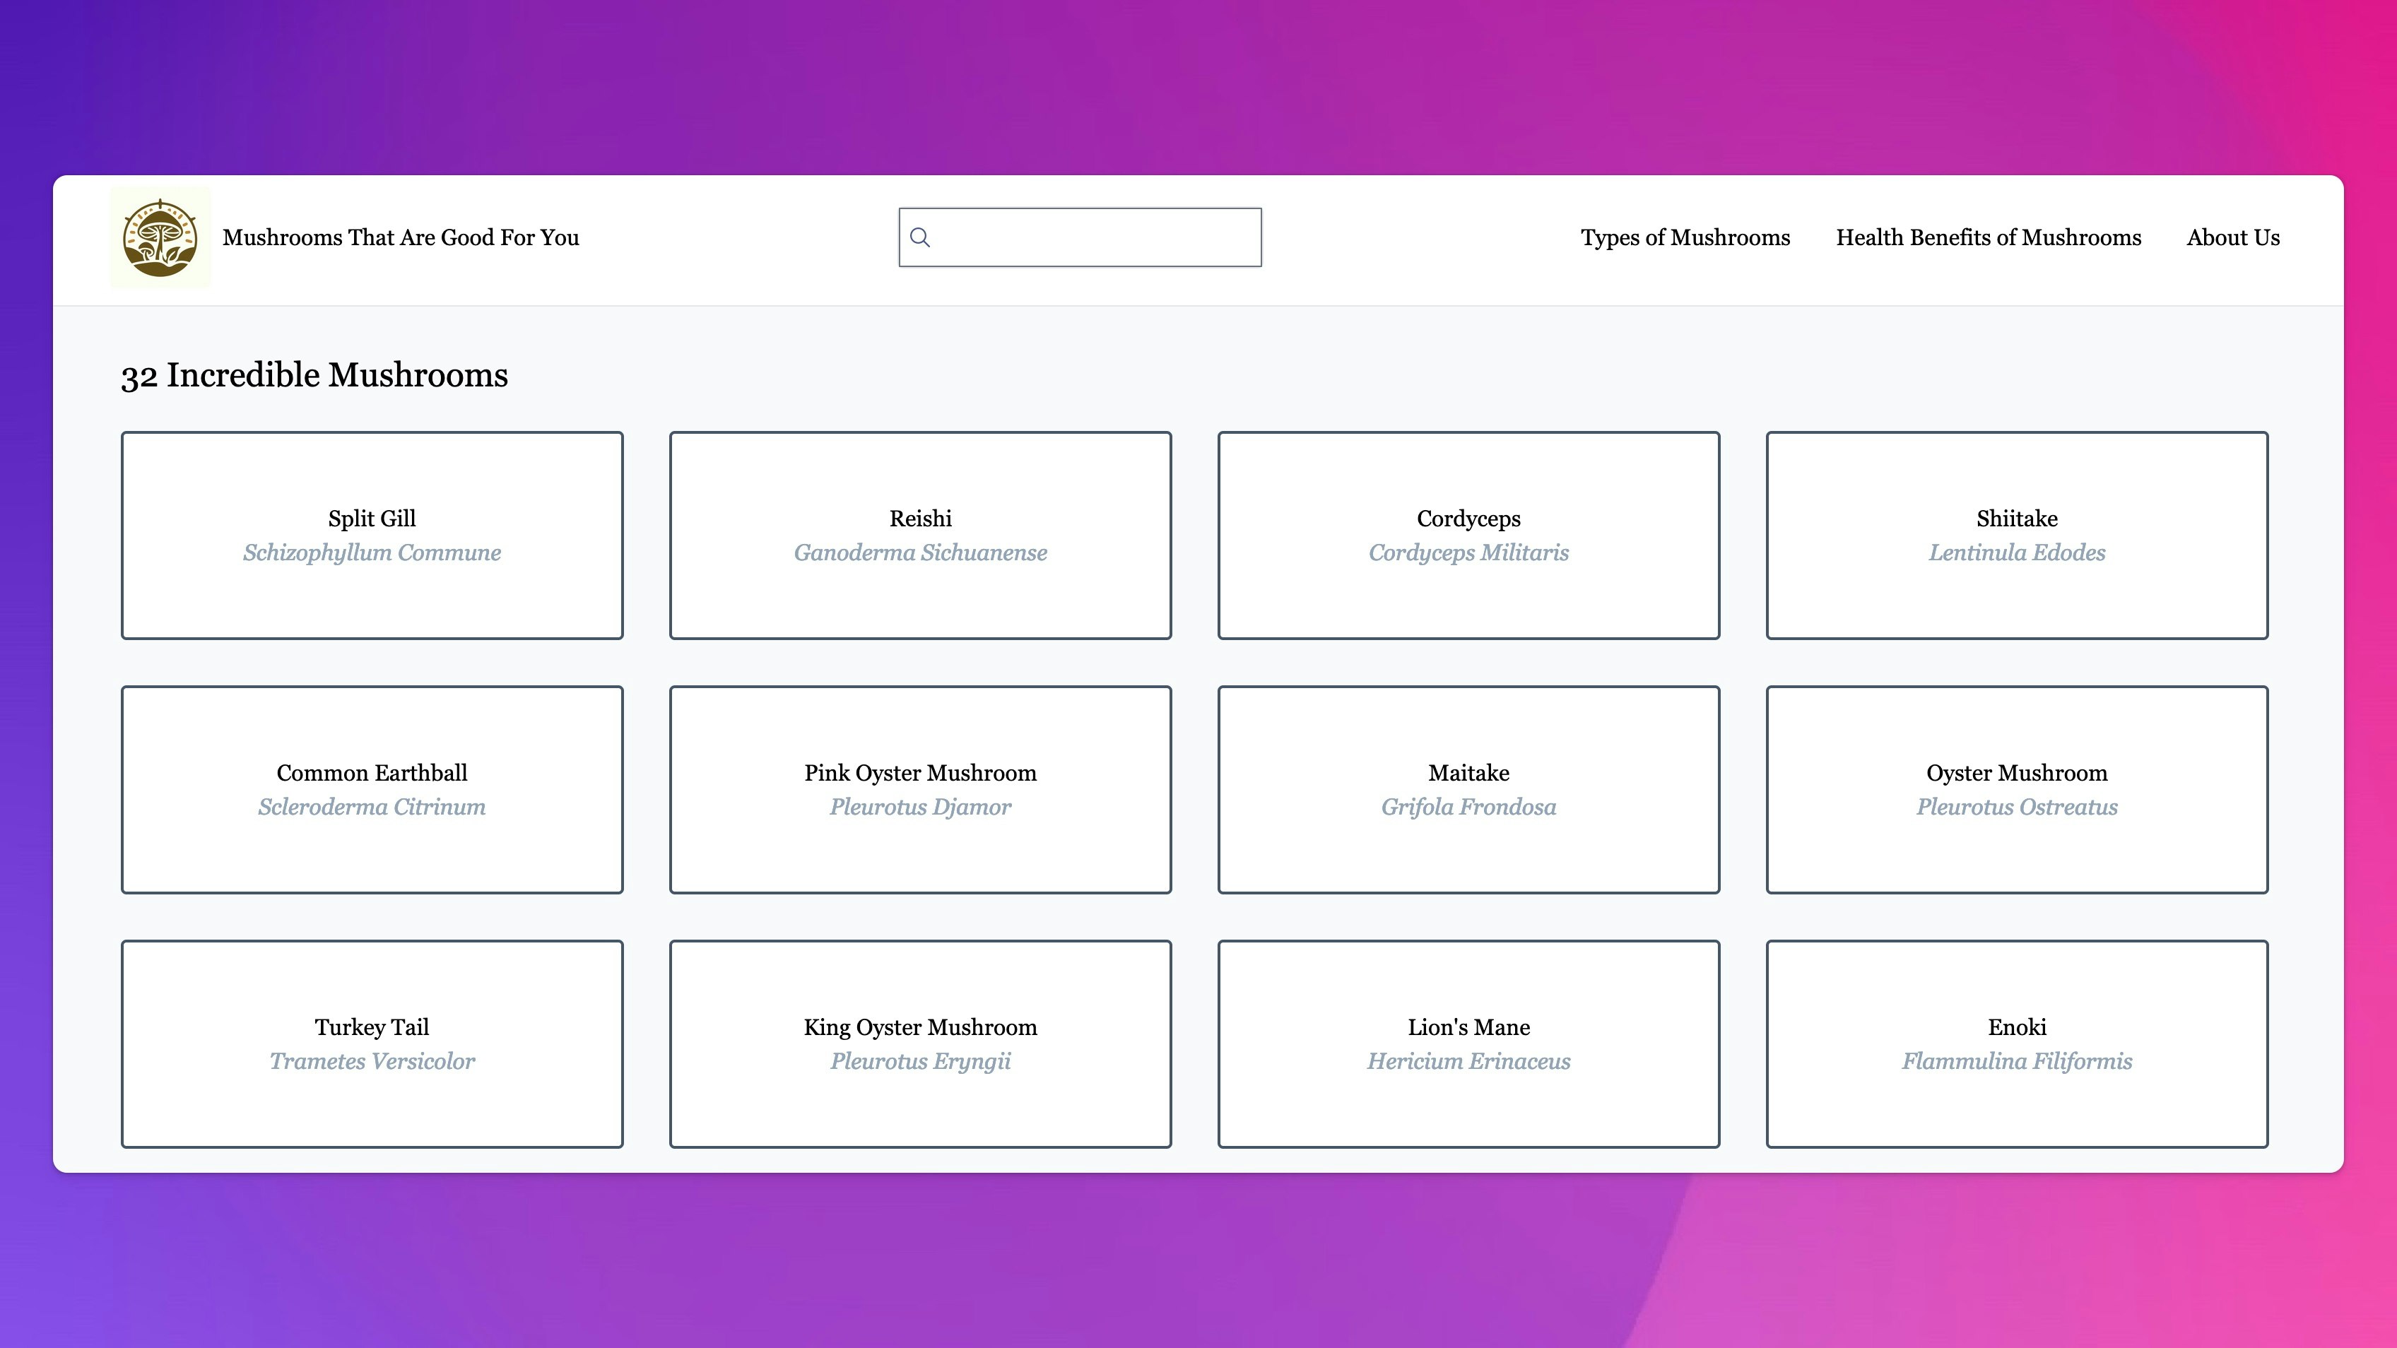Open the Turkey Tail card
Image resolution: width=2397 pixels, height=1348 pixels.
371,1043
